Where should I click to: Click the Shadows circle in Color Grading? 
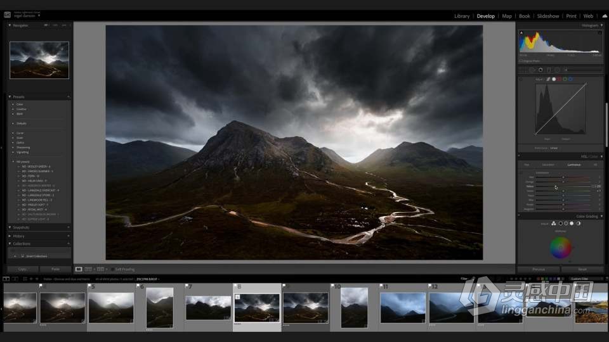point(561,224)
